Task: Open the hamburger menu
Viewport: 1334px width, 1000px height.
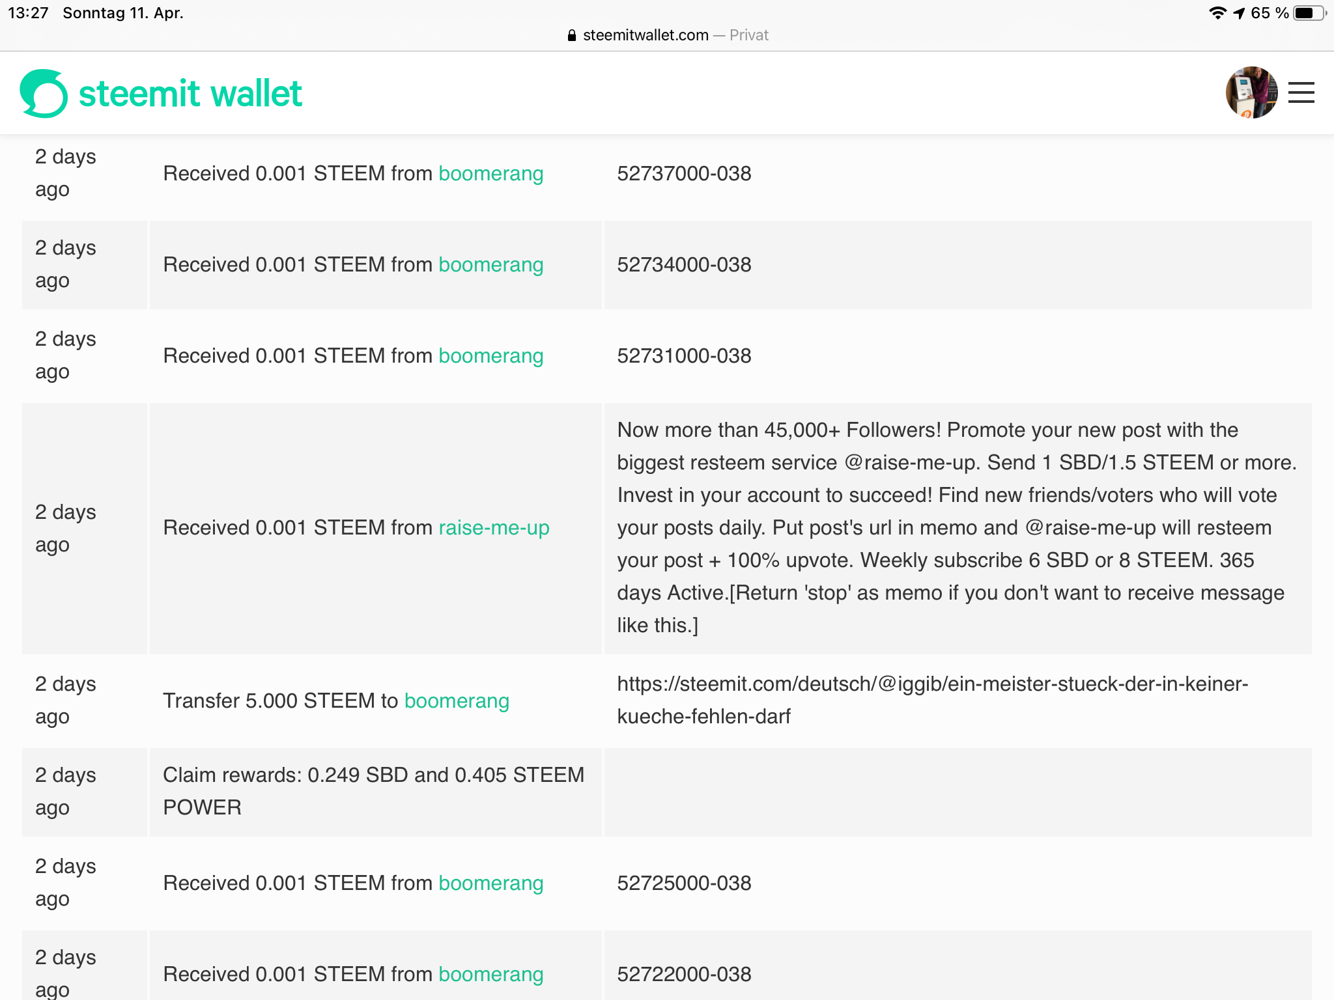Action: [1301, 92]
